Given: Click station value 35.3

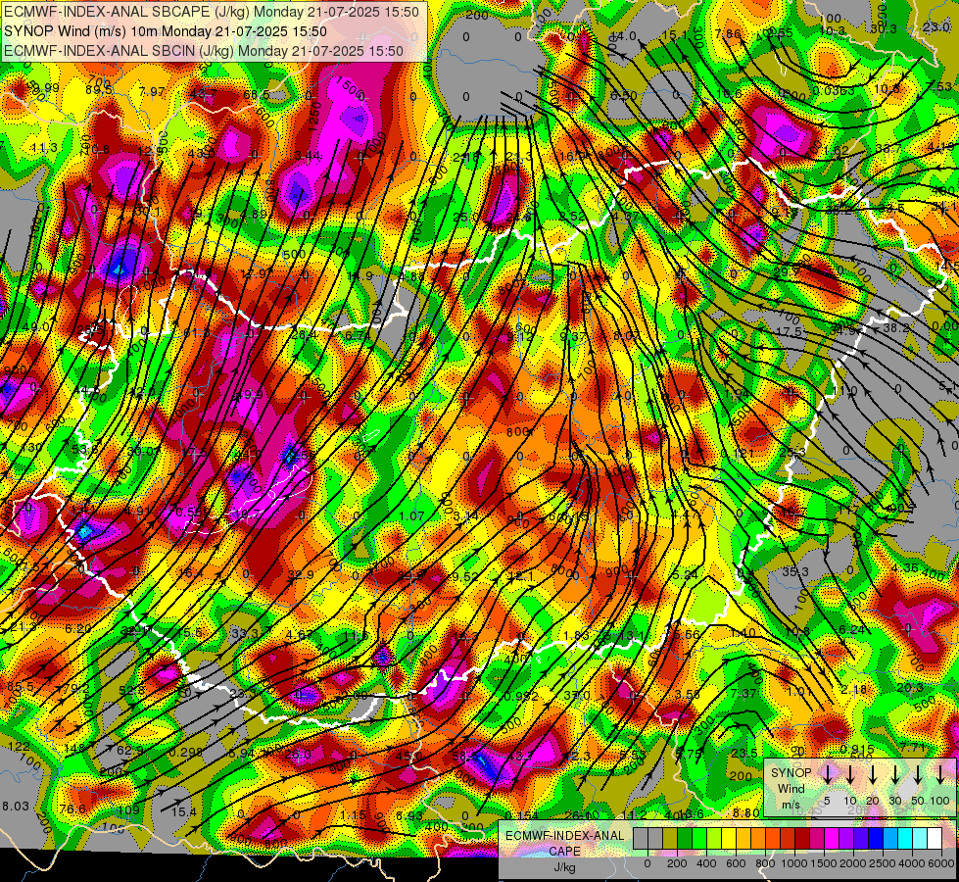Looking at the screenshot, I should (x=795, y=571).
